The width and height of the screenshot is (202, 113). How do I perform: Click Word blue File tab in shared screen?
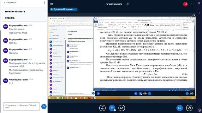[95, 22]
